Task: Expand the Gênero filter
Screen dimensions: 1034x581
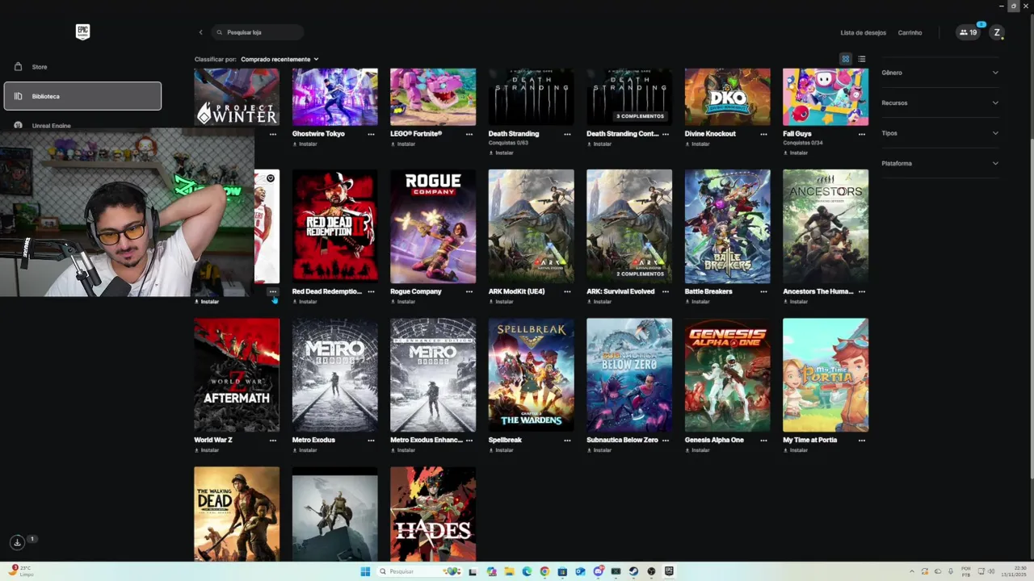Action: click(940, 73)
